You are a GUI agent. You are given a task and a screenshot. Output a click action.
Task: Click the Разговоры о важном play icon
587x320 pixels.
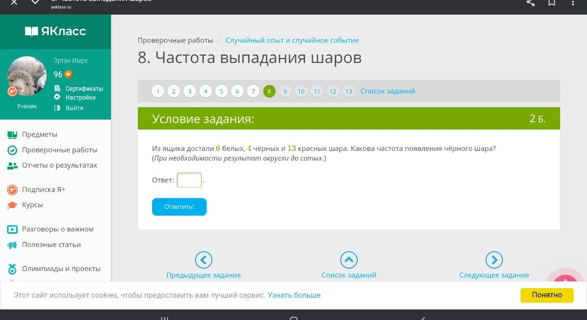[12, 229]
